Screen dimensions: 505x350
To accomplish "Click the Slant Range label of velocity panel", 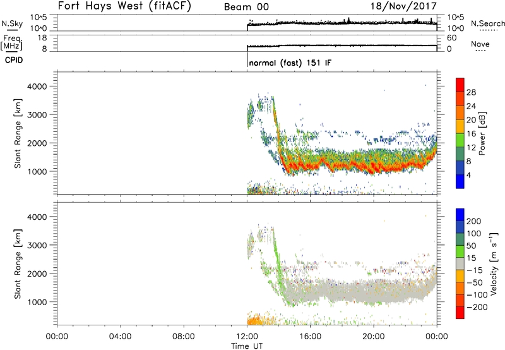I will coord(18,264).
